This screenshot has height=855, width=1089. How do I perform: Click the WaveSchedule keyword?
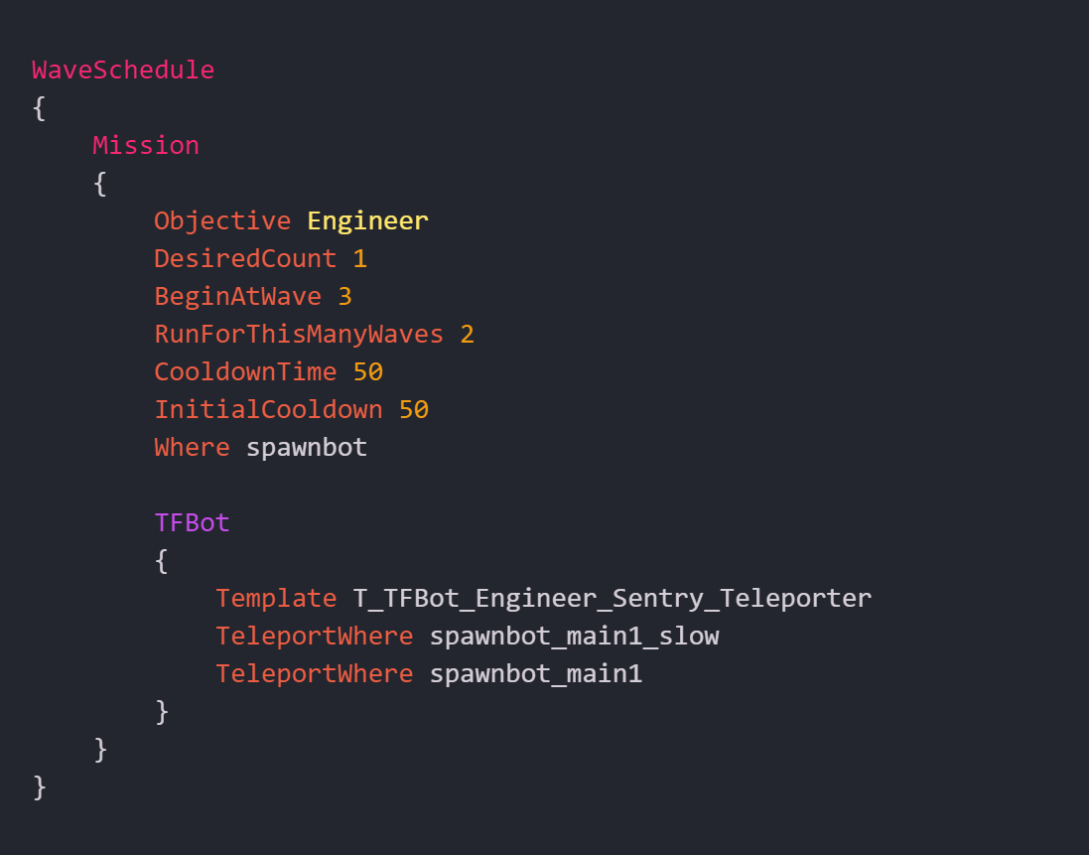[123, 71]
